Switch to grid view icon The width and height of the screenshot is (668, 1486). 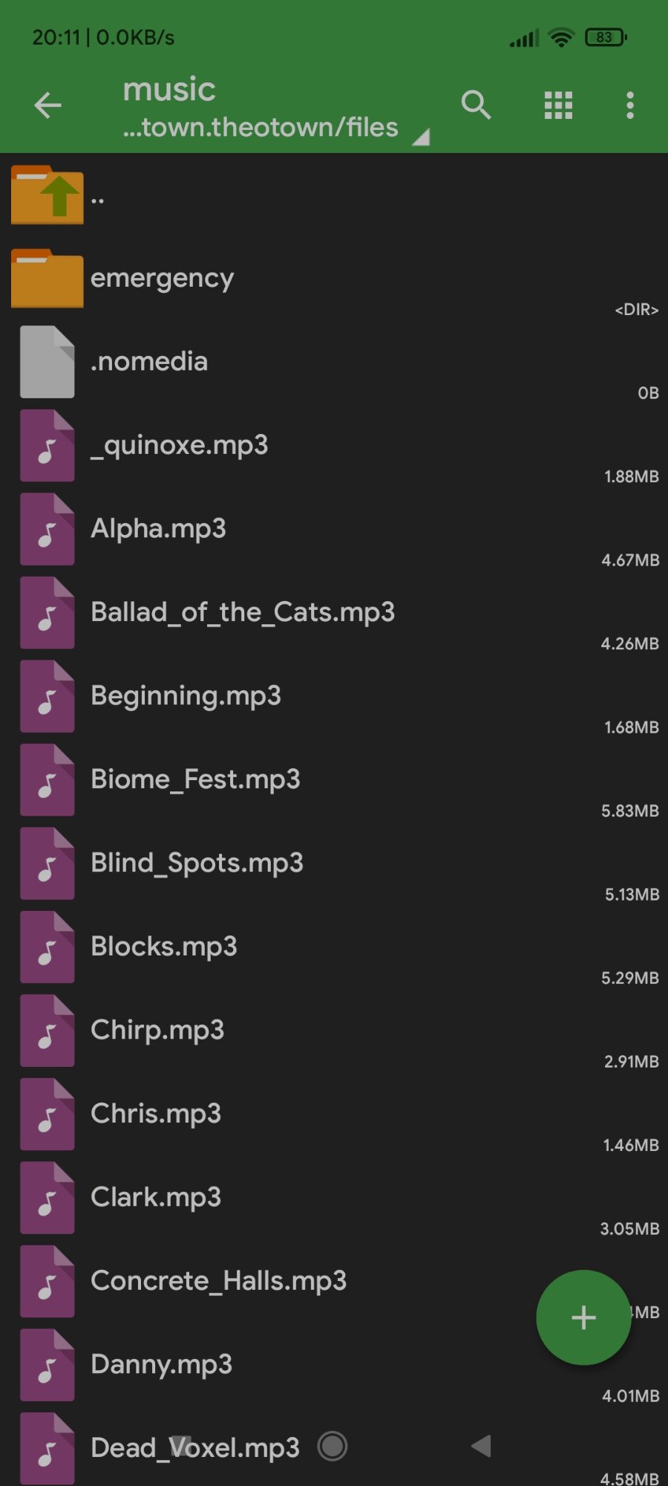[558, 106]
